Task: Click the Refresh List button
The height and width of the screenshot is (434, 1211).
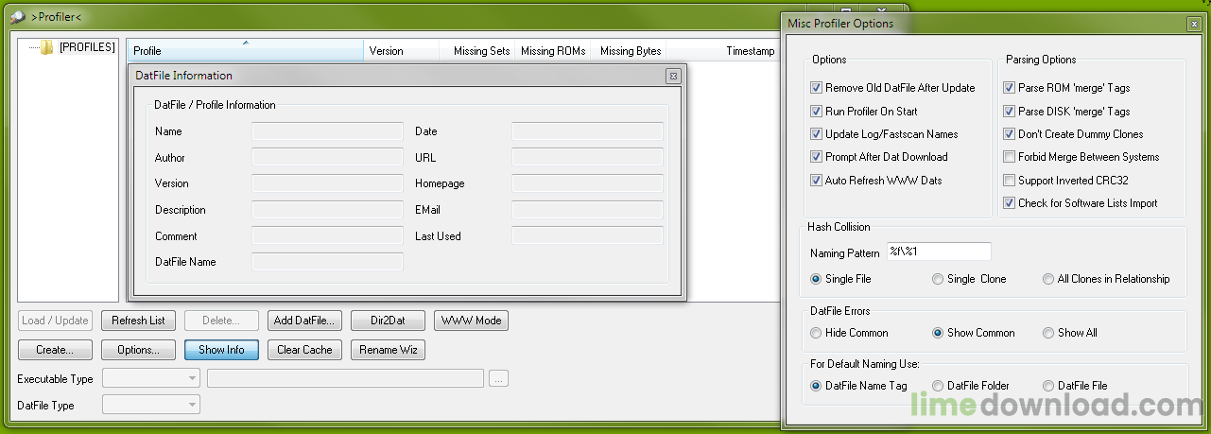Action: (138, 321)
